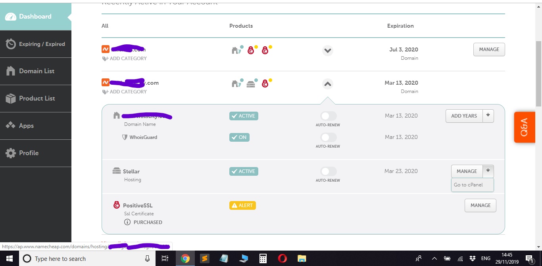The width and height of the screenshot is (542, 266).
Task: Open the Stellar MANAGE dropdown arrow
Action: (x=488, y=171)
